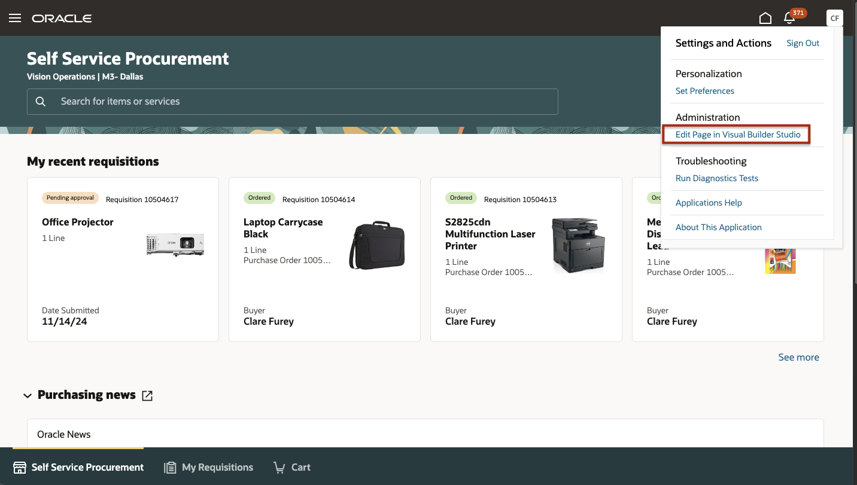Click Requisition 10504613 text
Viewport: 857px width, 485px height.
point(521,199)
